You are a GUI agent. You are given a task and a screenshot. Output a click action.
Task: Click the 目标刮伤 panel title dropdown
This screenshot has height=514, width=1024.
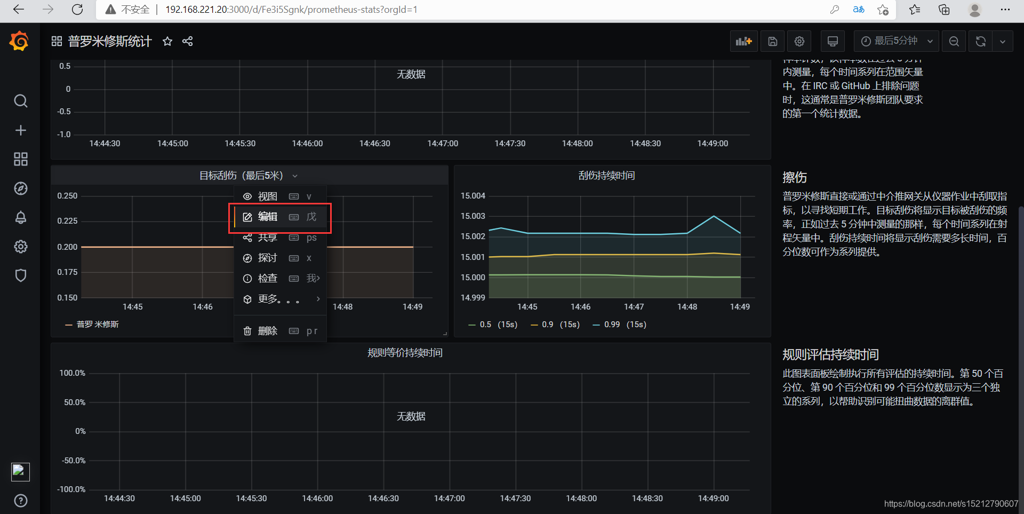249,176
